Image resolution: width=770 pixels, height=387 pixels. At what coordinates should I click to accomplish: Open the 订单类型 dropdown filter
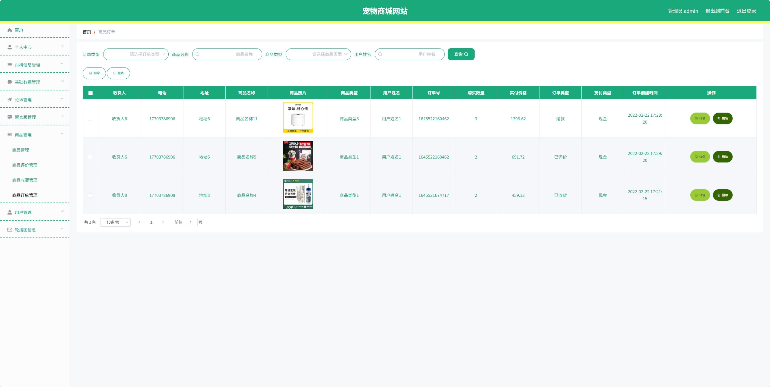click(x=136, y=54)
